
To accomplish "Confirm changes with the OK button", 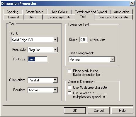I will tap(75, 111).
